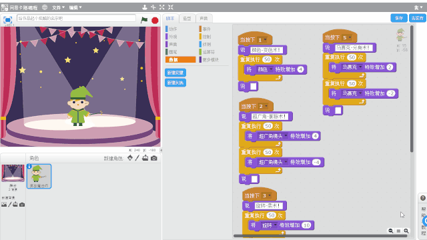Choose new backdrop from library icon

click(4, 205)
